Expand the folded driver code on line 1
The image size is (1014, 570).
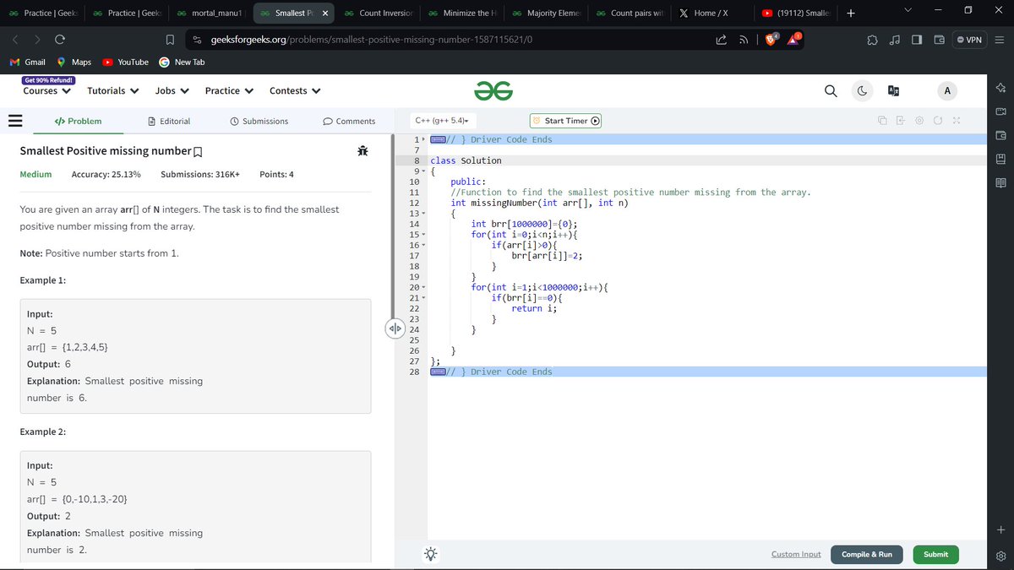click(x=439, y=139)
